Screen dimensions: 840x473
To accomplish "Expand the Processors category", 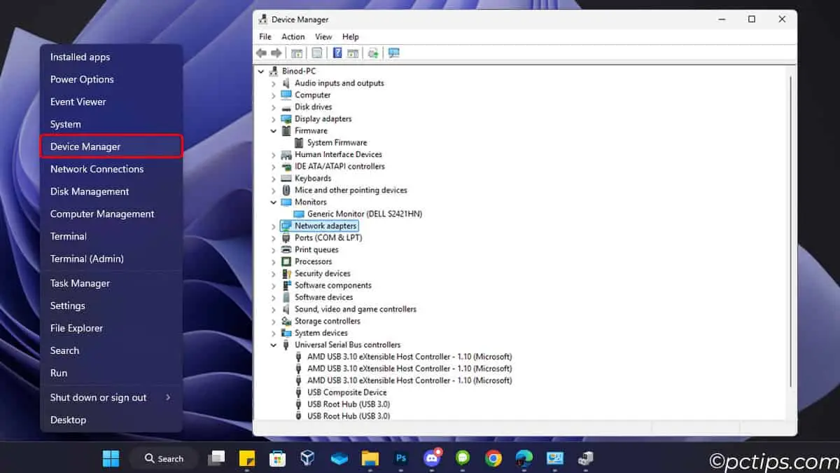I will pos(274,262).
